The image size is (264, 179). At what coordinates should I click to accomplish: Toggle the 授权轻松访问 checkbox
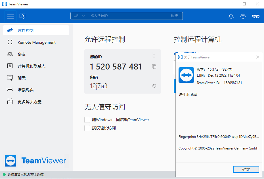point(87,128)
